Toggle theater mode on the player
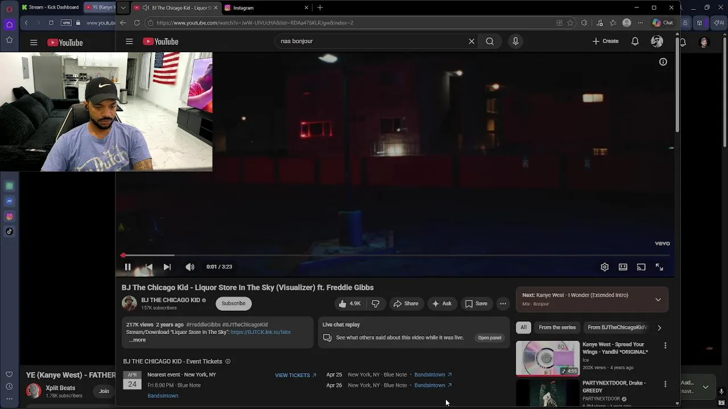The image size is (728, 409). [x=623, y=267]
